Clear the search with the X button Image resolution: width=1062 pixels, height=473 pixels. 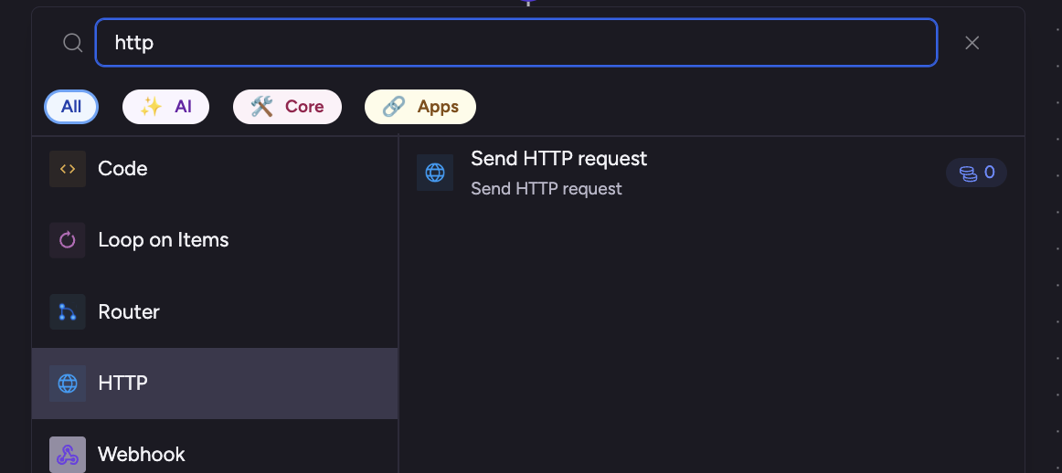pyautogui.click(x=972, y=43)
